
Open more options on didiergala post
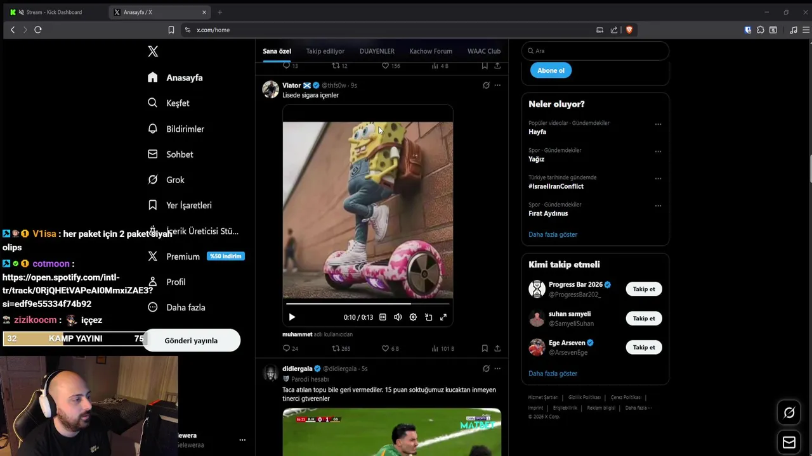point(497,369)
